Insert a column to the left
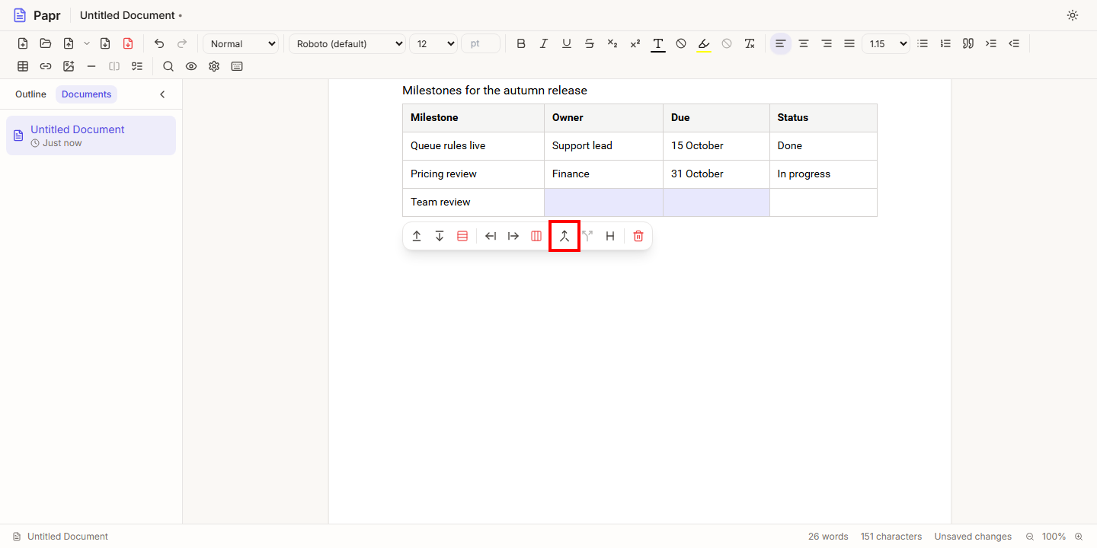This screenshot has width=1097, height=548. point(491,236)
